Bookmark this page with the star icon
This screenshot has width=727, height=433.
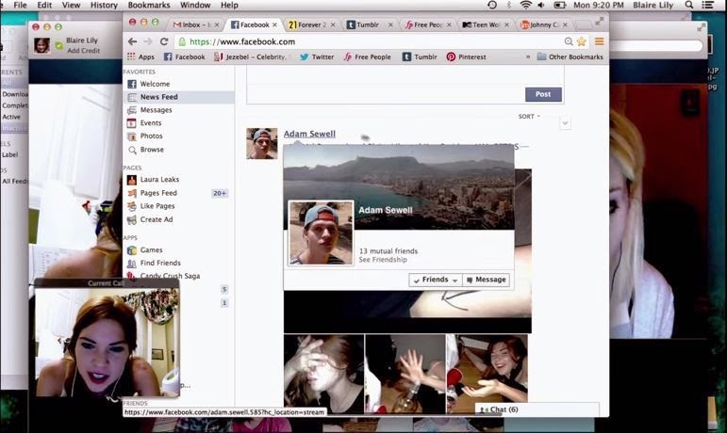pyautogui.click(x=582, y=41)
